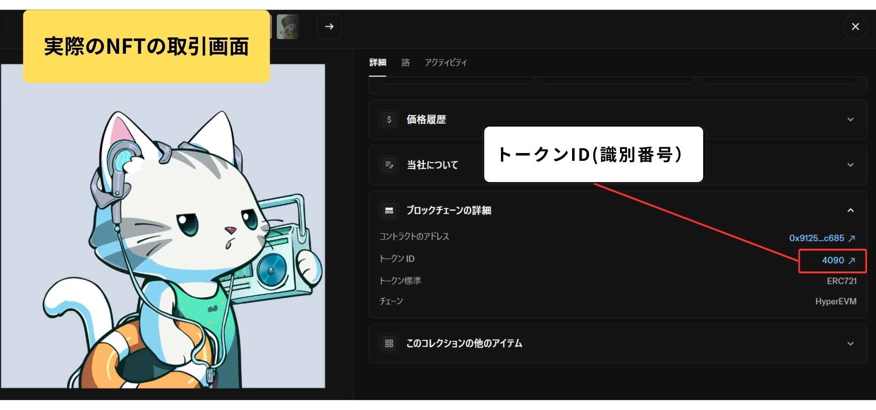Click the small avatar thumbnail in the top bar
This screenshot has height=410, width=876.
(288, 26)
